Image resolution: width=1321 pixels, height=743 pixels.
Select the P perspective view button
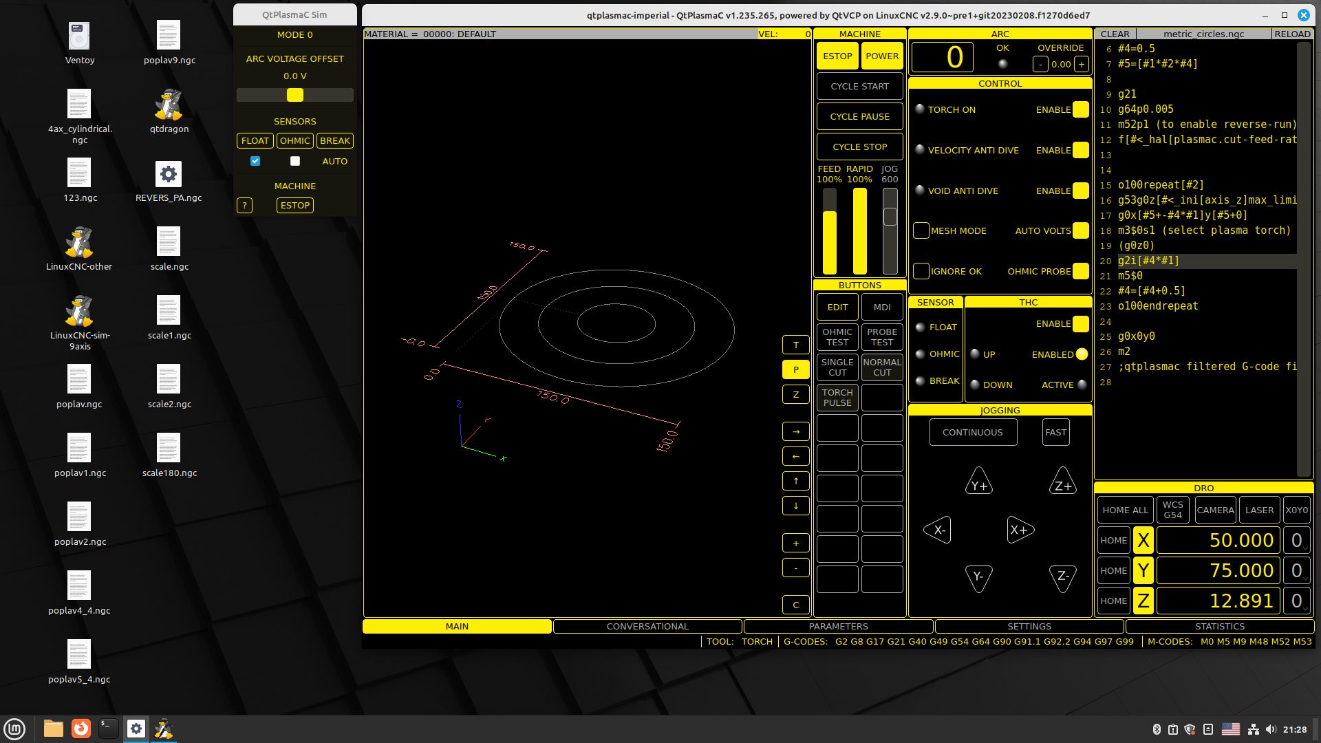coord(795,369)
